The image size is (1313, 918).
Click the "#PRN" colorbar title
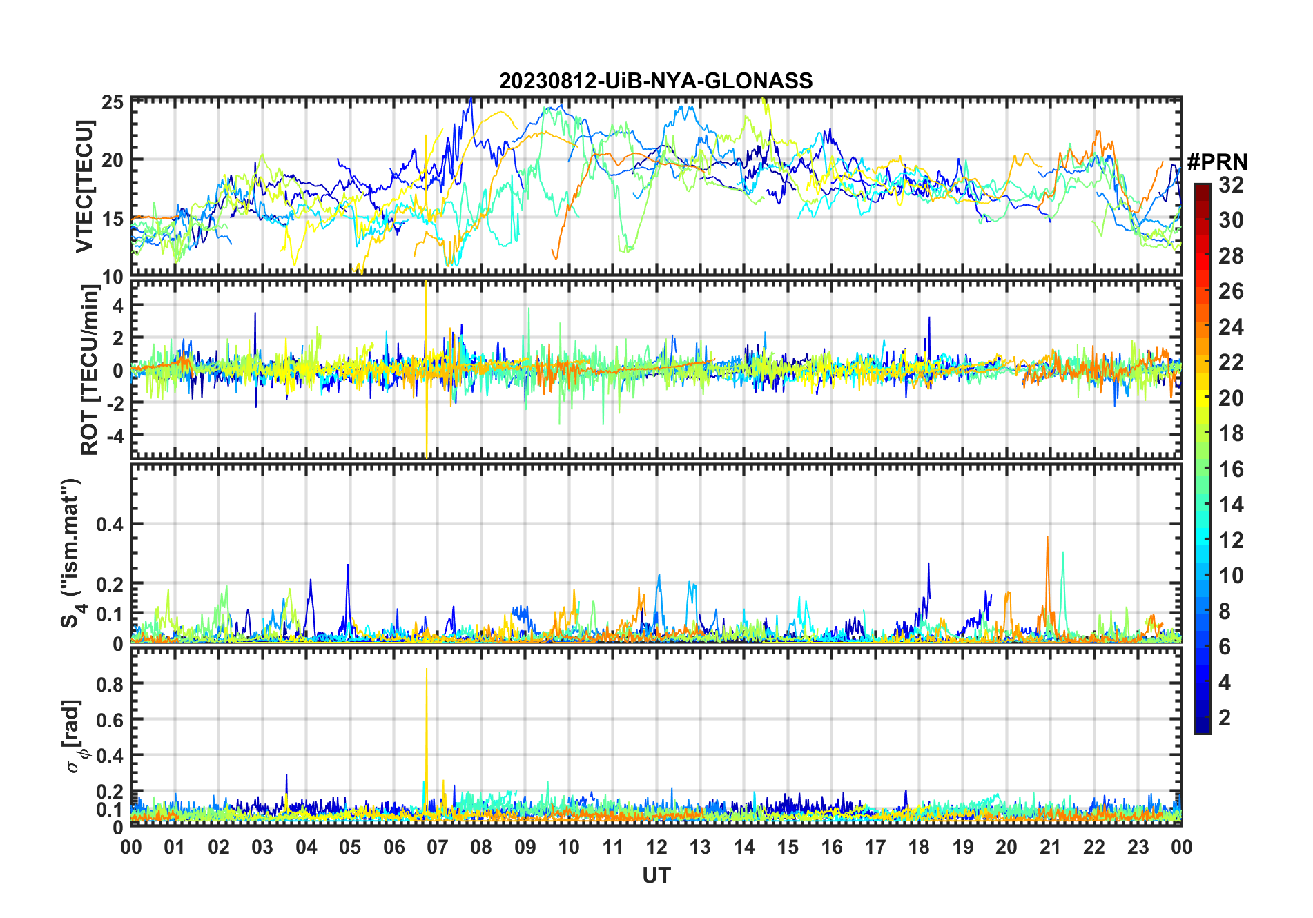[x=1217, y=162]
